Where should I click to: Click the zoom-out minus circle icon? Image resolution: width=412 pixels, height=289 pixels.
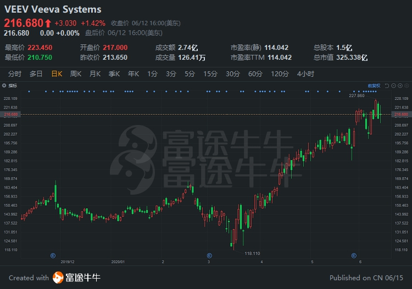click(393, 86)
